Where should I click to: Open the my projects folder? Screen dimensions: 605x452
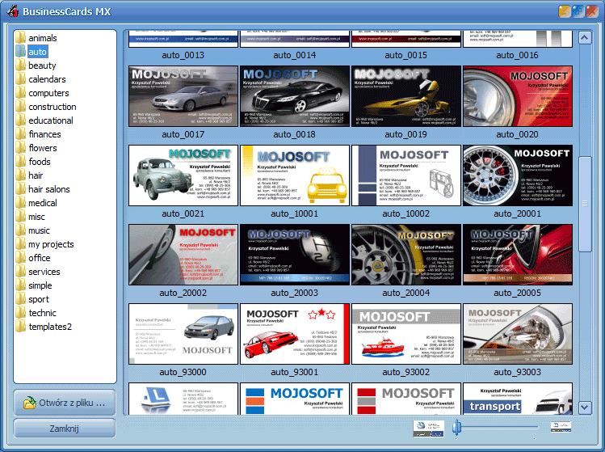pyautogui.click(x=51, y=244)
